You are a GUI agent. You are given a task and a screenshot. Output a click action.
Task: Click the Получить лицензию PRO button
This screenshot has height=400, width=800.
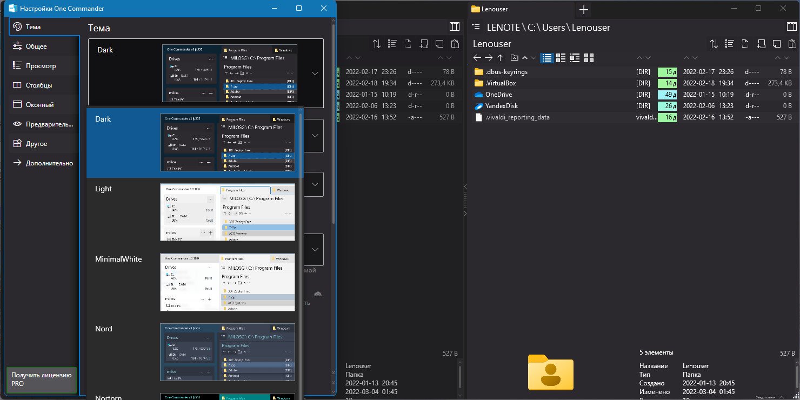[41, 379]
